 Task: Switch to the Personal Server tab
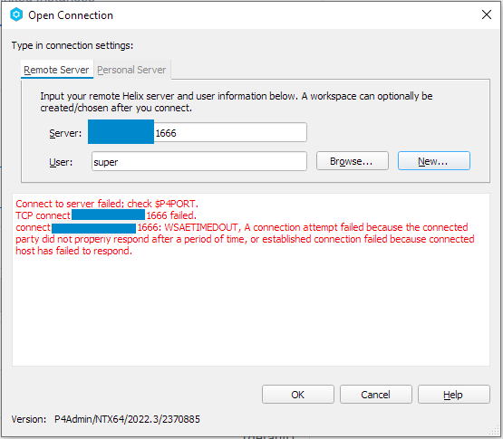pos(131,70)
